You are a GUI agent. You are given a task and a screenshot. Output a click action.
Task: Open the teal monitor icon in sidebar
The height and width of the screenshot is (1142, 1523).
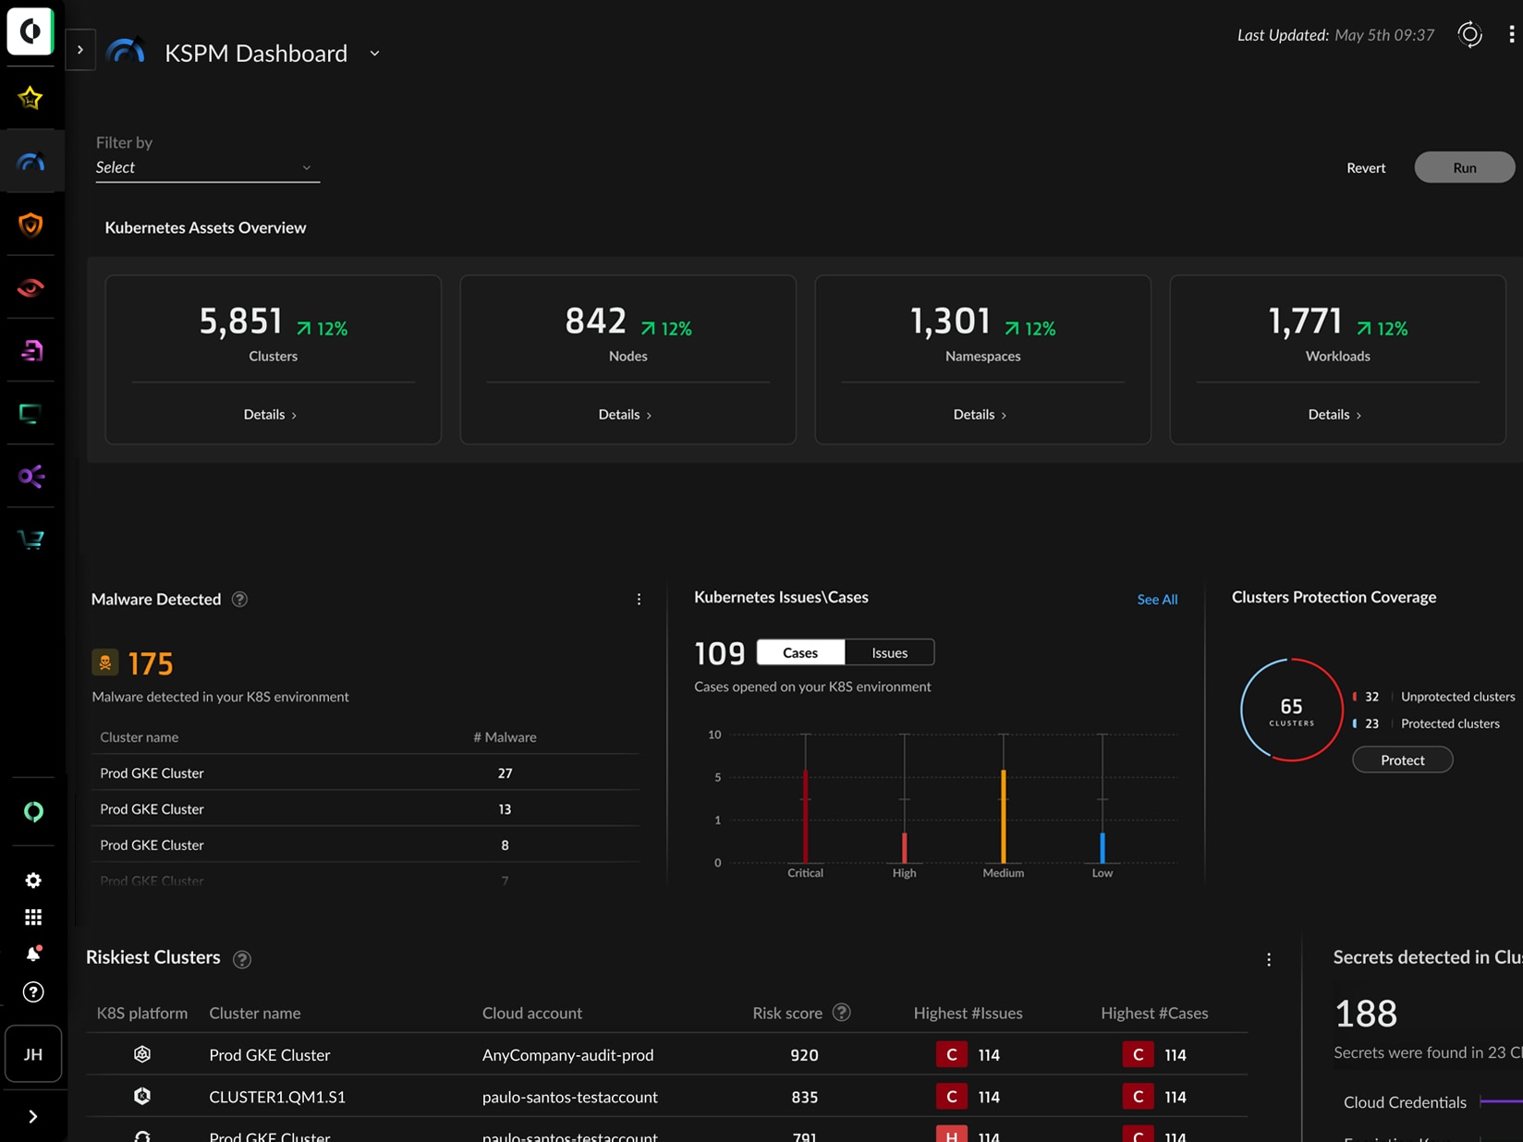[30, 414]
